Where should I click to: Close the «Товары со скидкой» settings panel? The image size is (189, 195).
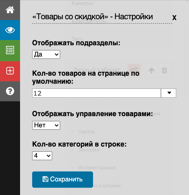(x=174, y=17)
